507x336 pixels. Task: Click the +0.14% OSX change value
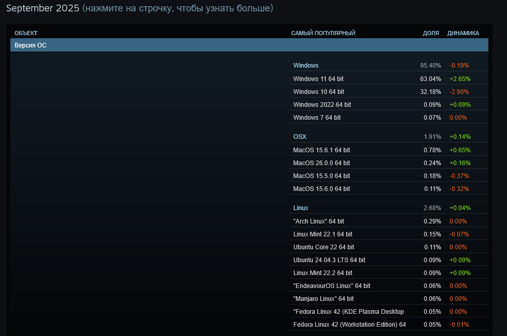(x=460, y=137)
